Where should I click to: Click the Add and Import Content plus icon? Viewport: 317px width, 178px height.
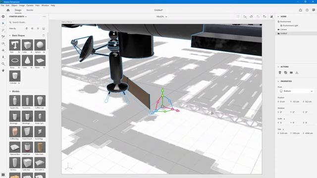click(3, 16)
